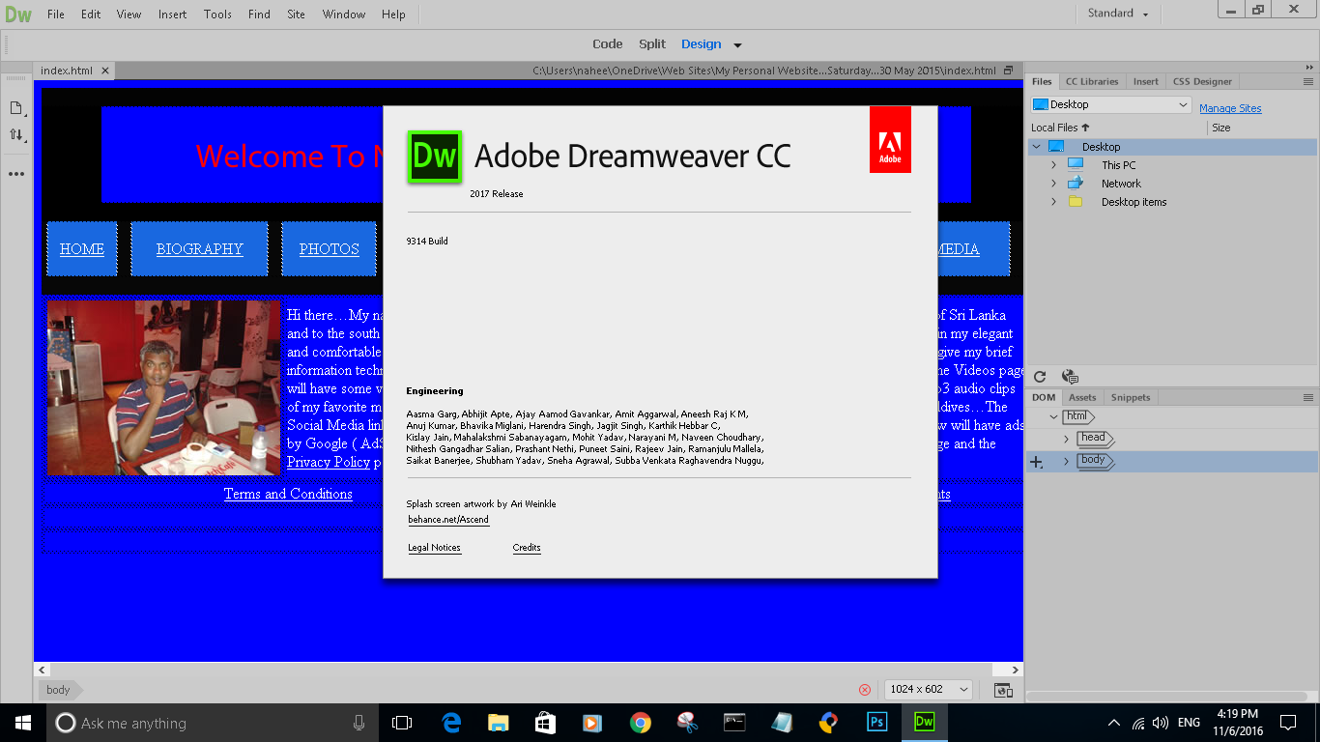Viewport: 1320px width, 742px height.
Task: Click the green Dw logo on splash
Action: (435, 156)
